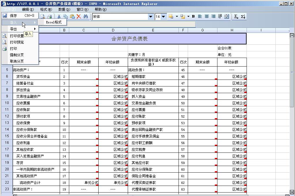
Task: Click the printer icon in the toolbar
Action: click(x=49, y=16)
